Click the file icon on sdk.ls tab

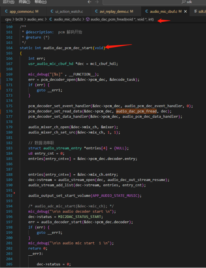coord(196,11)
